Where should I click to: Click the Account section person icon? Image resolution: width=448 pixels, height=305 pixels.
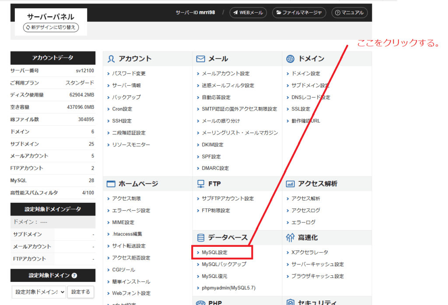[x=111, y=59]
